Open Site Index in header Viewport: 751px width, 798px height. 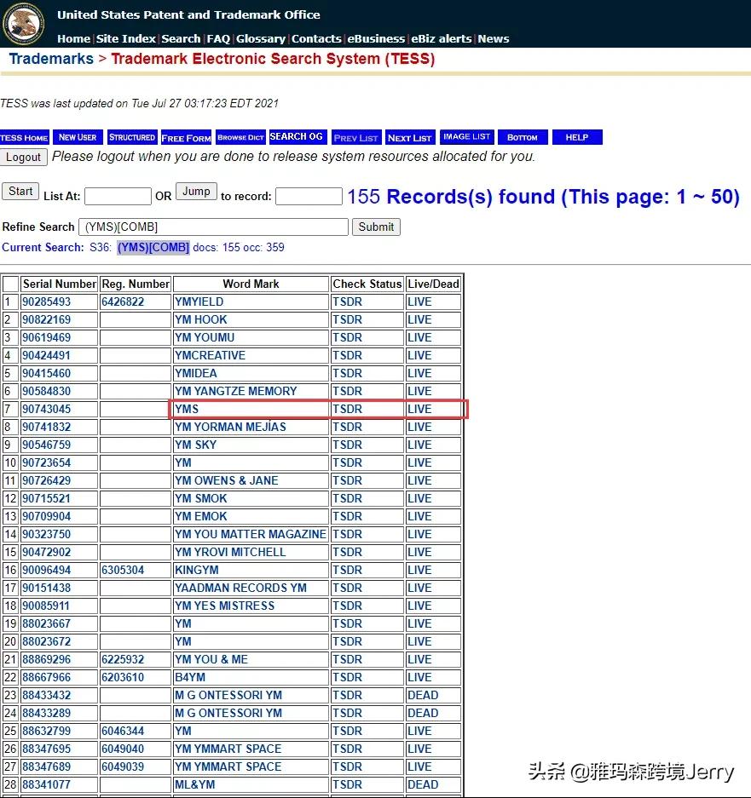tap(126, 38)
